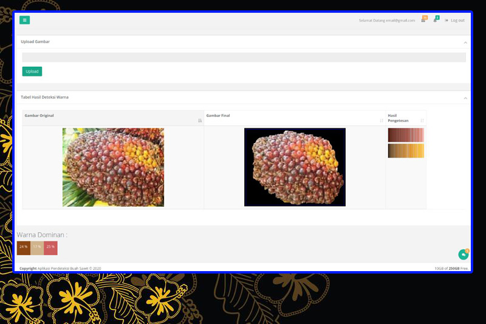Open the bell alerts icon
The width and height of the screenshot is (486, 324).
(435, 20)
